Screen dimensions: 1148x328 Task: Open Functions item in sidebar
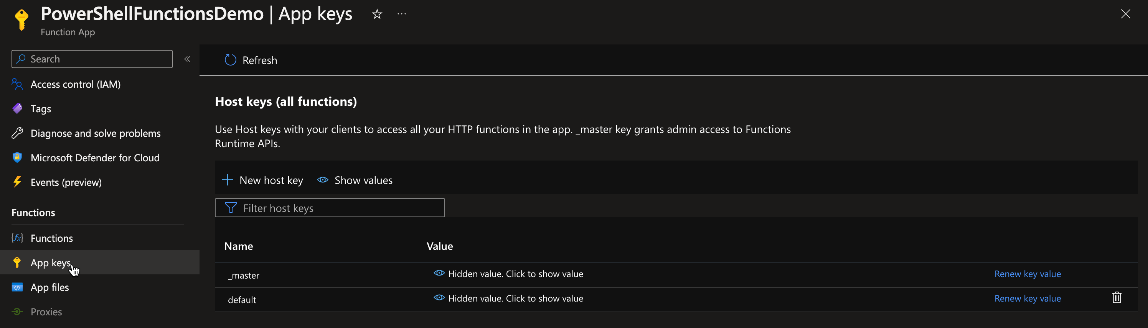52,238
